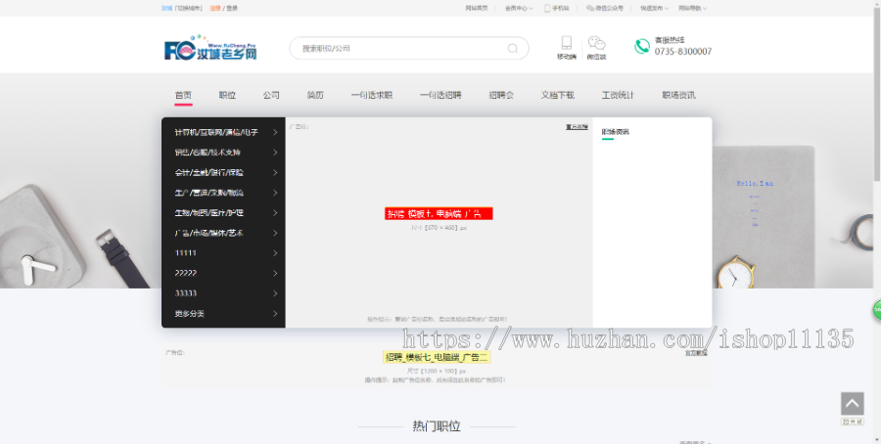Expand the 生物/制药/医疗/护理 category
The image size is (881, 444).
point(223,213)
